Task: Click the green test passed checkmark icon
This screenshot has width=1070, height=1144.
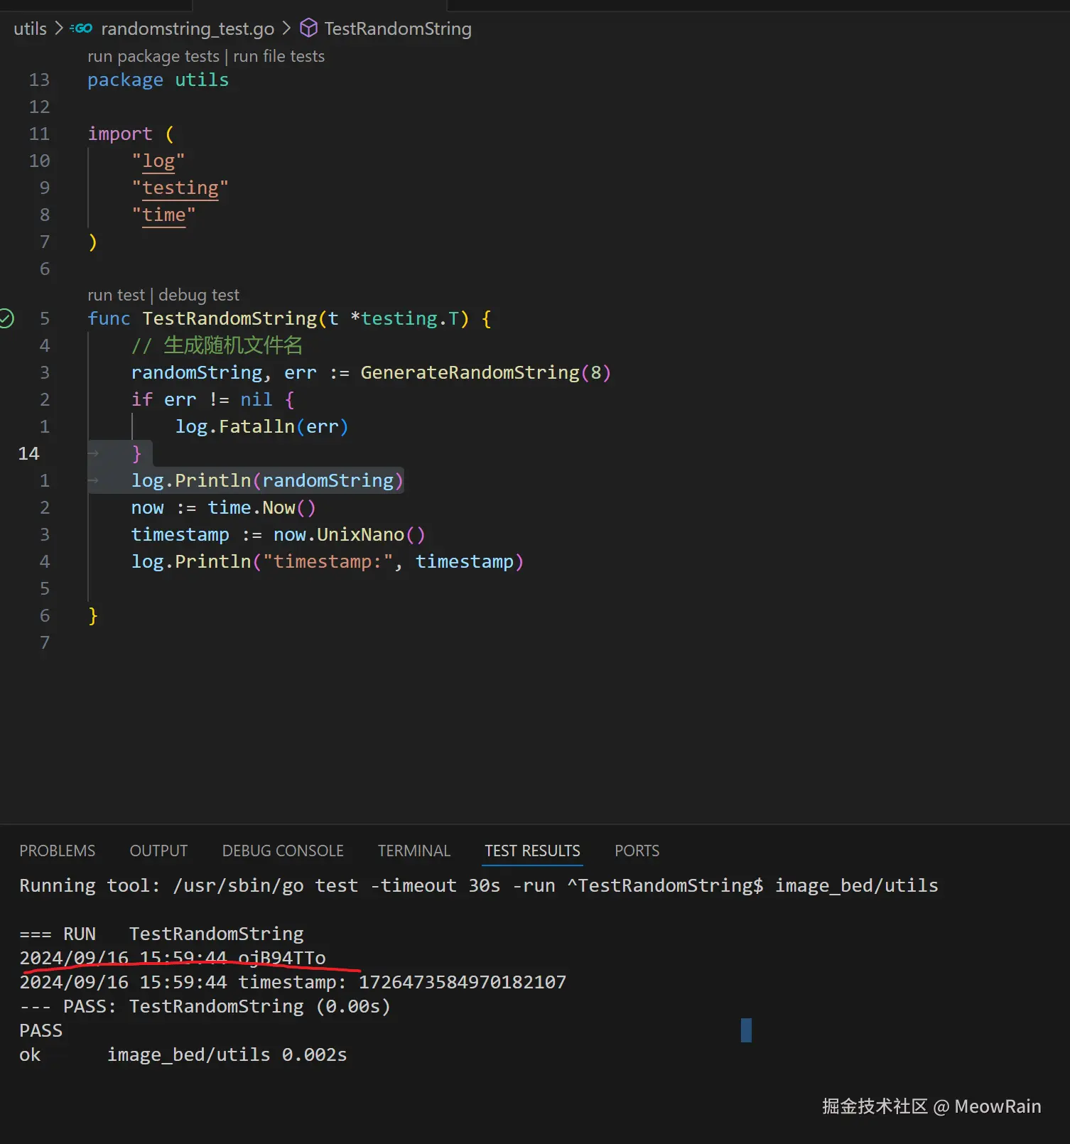Action: pyautogui.click(x=6, y=318)
